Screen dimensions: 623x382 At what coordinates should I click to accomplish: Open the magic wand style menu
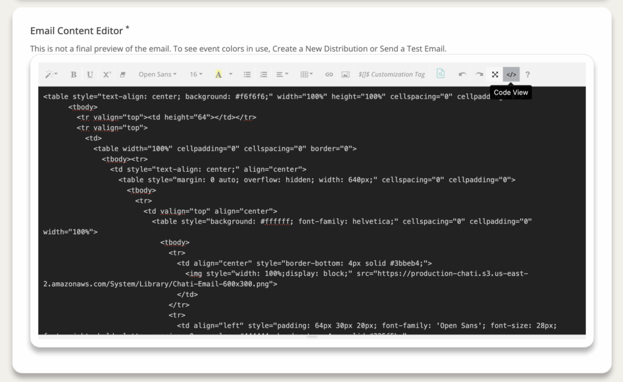pyautogui.click(x=51, y=74)
